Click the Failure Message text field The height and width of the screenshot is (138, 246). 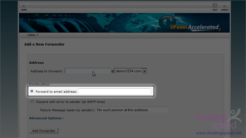(132, 110)
